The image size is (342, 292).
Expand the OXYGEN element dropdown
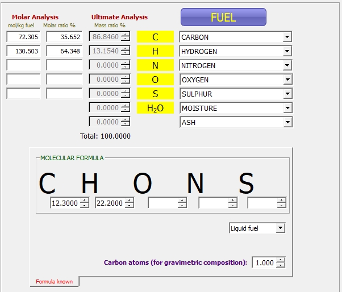(287, 80)
